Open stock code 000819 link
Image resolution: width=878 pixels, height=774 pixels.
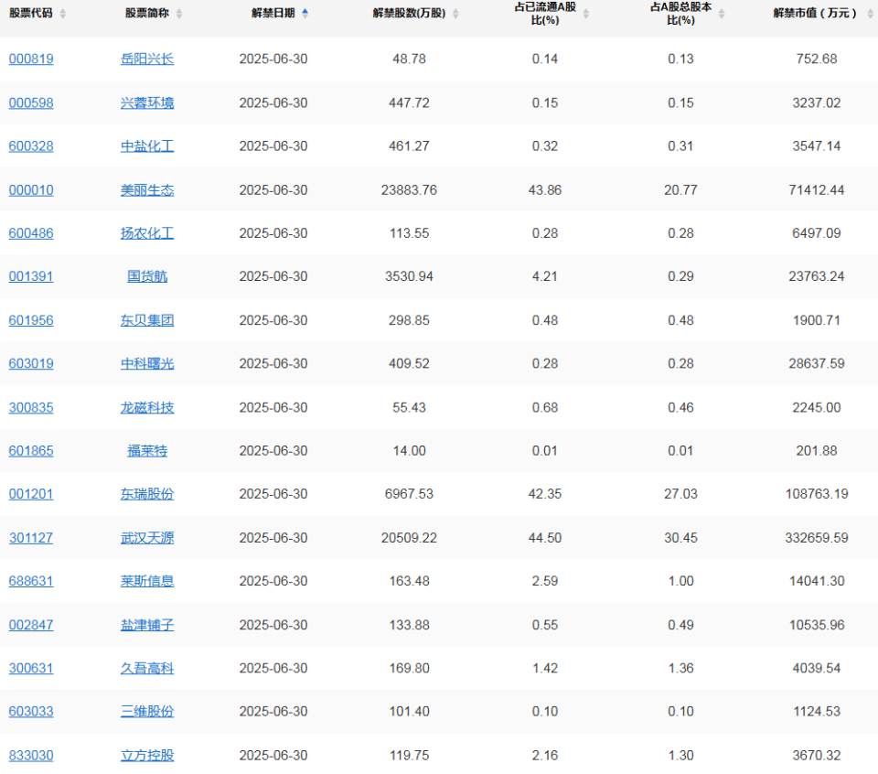31,59
